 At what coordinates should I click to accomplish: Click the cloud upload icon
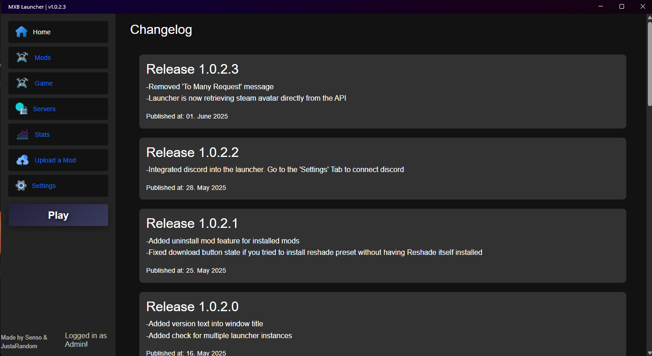click(22, 160)
